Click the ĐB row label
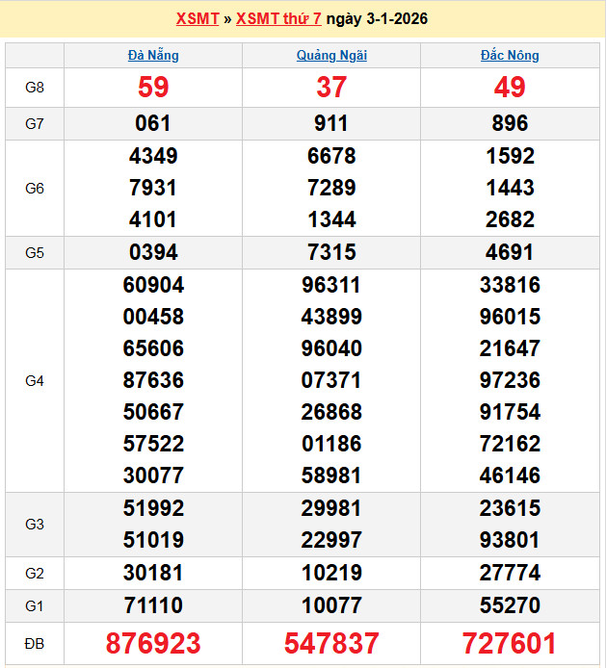Image resolution: width=606 pixels, height=668 pixels. click(35, 643)
